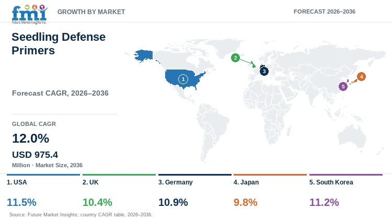Select the orange map marker 4 for Japan
Viewport: 392px width, 220px height.
pyautogui.click(x=361, y=76)
